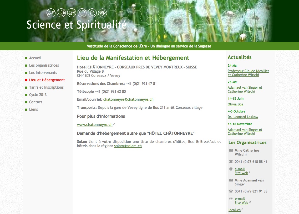Click the Actualités heading
This screenshot has width=299, height=214.
pos(240,57)
